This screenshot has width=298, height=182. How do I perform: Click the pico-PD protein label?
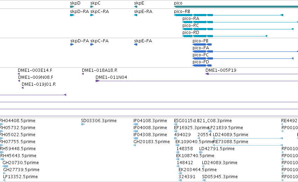pos(201,62)
